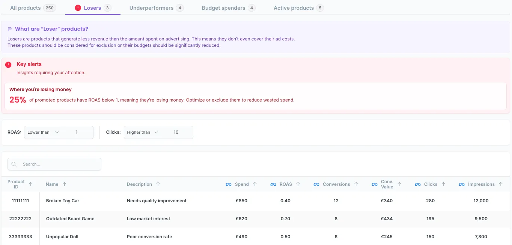The image size is (512, 245).
Task: Go to the Active products tab
Action: pos(298,8)
